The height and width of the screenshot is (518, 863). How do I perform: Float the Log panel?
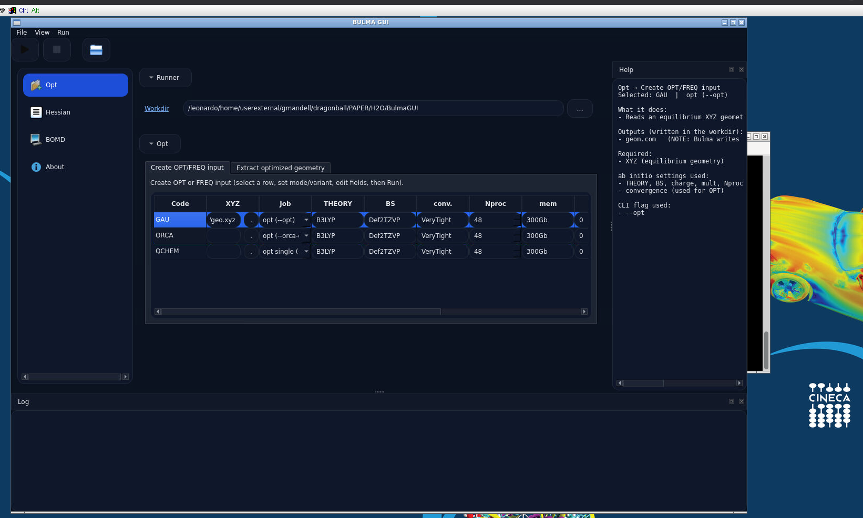[x=731, y=401]
